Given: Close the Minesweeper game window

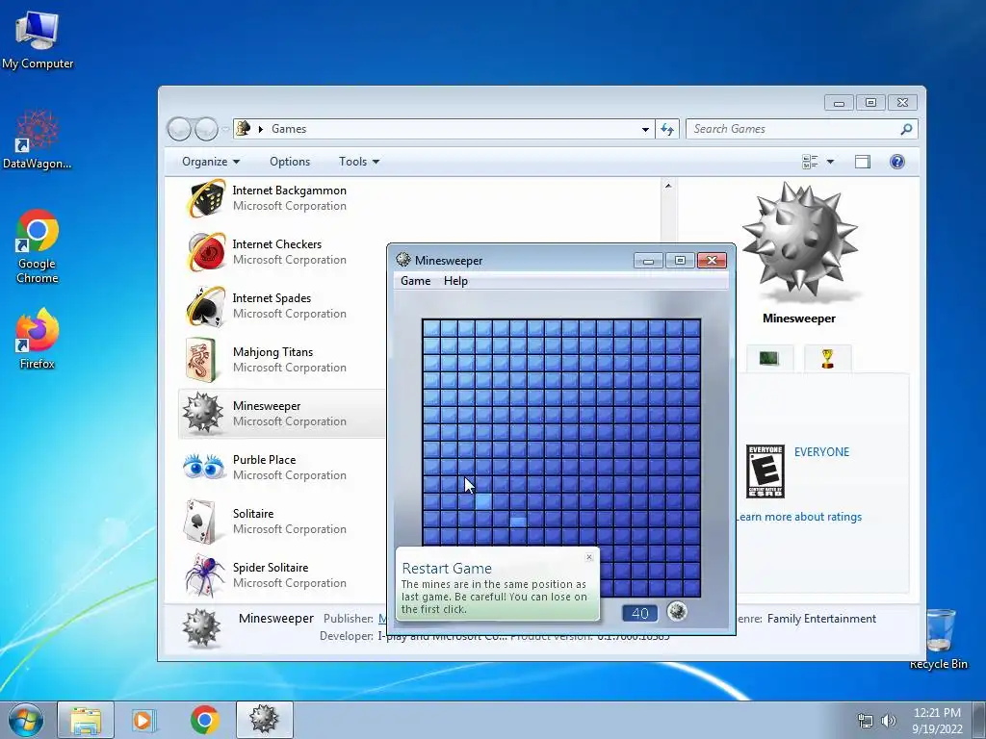Looking at the screenshot, I should pos(712,260).
